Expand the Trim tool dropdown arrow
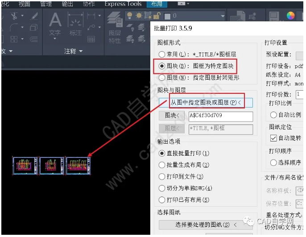Viewport: 306px width, 237px height. click(22, 16)
